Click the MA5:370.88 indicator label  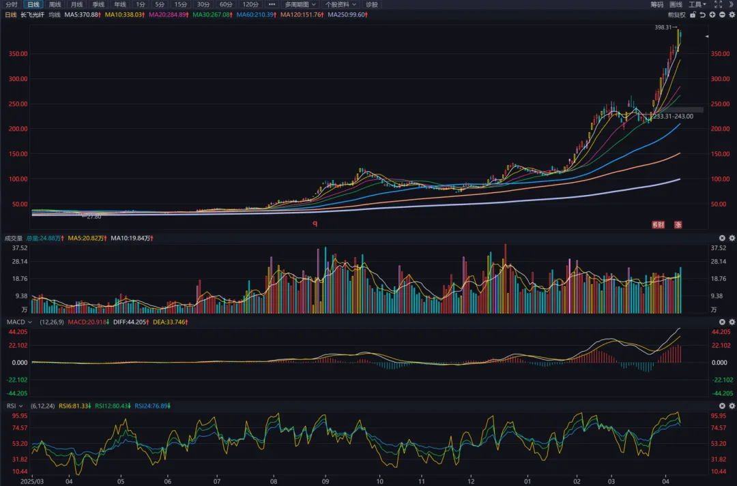[83, 15]
